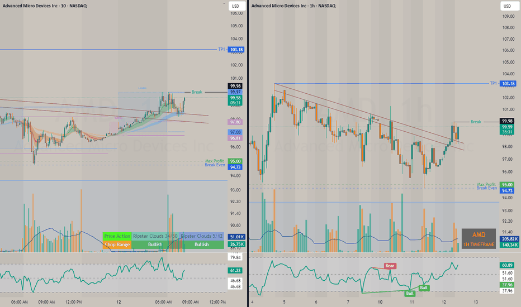Click the 140.34 K volume tag on the 1h chart
The image size is (521, 307).
point(509,245)
